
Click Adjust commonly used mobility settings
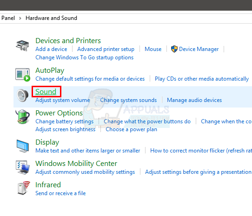pyautogui.click(x=85, y=172)
